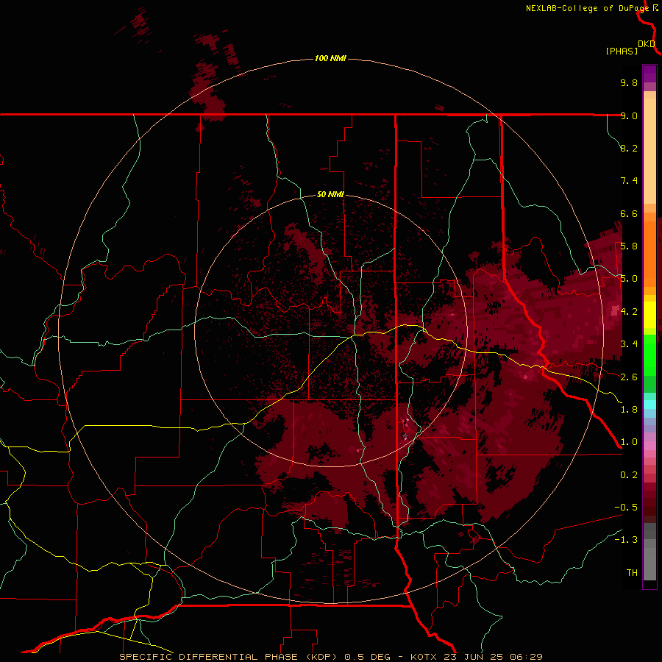
Task: Click the 7.4 color scale label
Action: 629,181
